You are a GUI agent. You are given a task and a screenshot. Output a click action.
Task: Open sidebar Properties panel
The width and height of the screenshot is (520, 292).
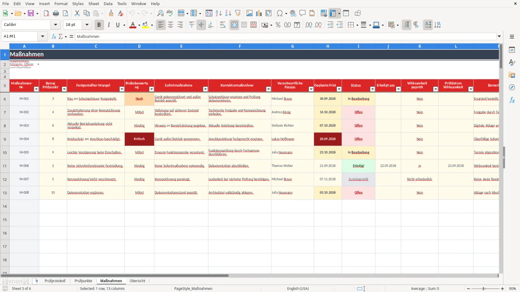click(512, 50)
